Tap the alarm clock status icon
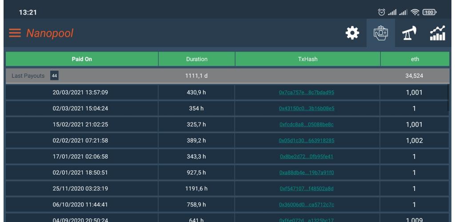 [x=382, y=12]
